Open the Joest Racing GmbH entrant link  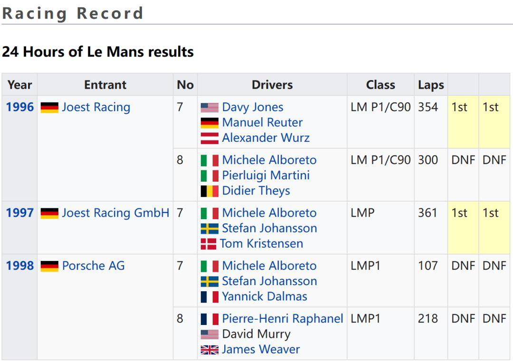(x=115, y=213)
